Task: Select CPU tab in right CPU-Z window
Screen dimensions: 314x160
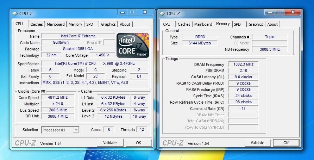Action: [167, 24]
